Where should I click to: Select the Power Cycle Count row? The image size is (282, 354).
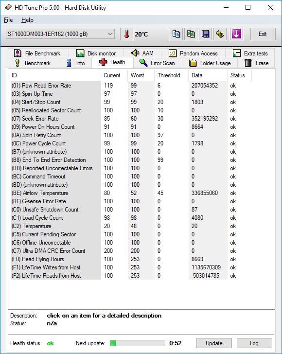pos(131,143)
